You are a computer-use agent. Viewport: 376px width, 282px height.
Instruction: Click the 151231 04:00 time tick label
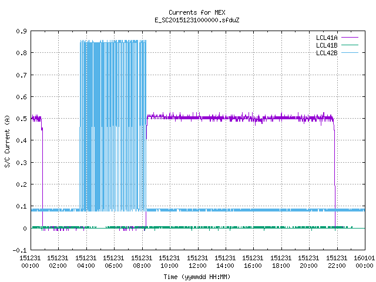tap(86, 261)
